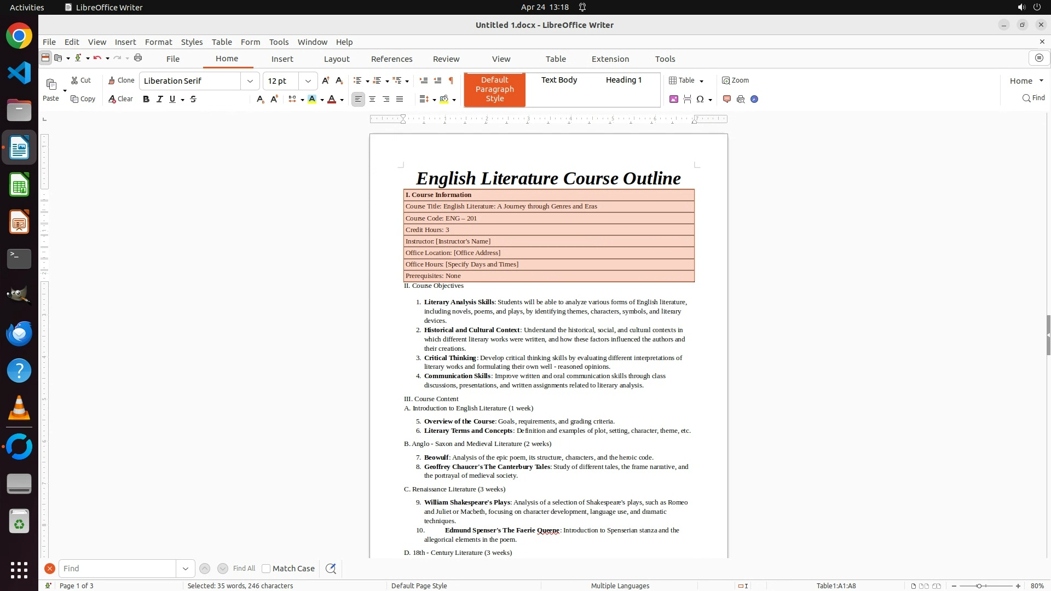This screenshot has width=1051, height=591.
Task: Toggle formatting marks pilcrow icon
Action: 451,80
